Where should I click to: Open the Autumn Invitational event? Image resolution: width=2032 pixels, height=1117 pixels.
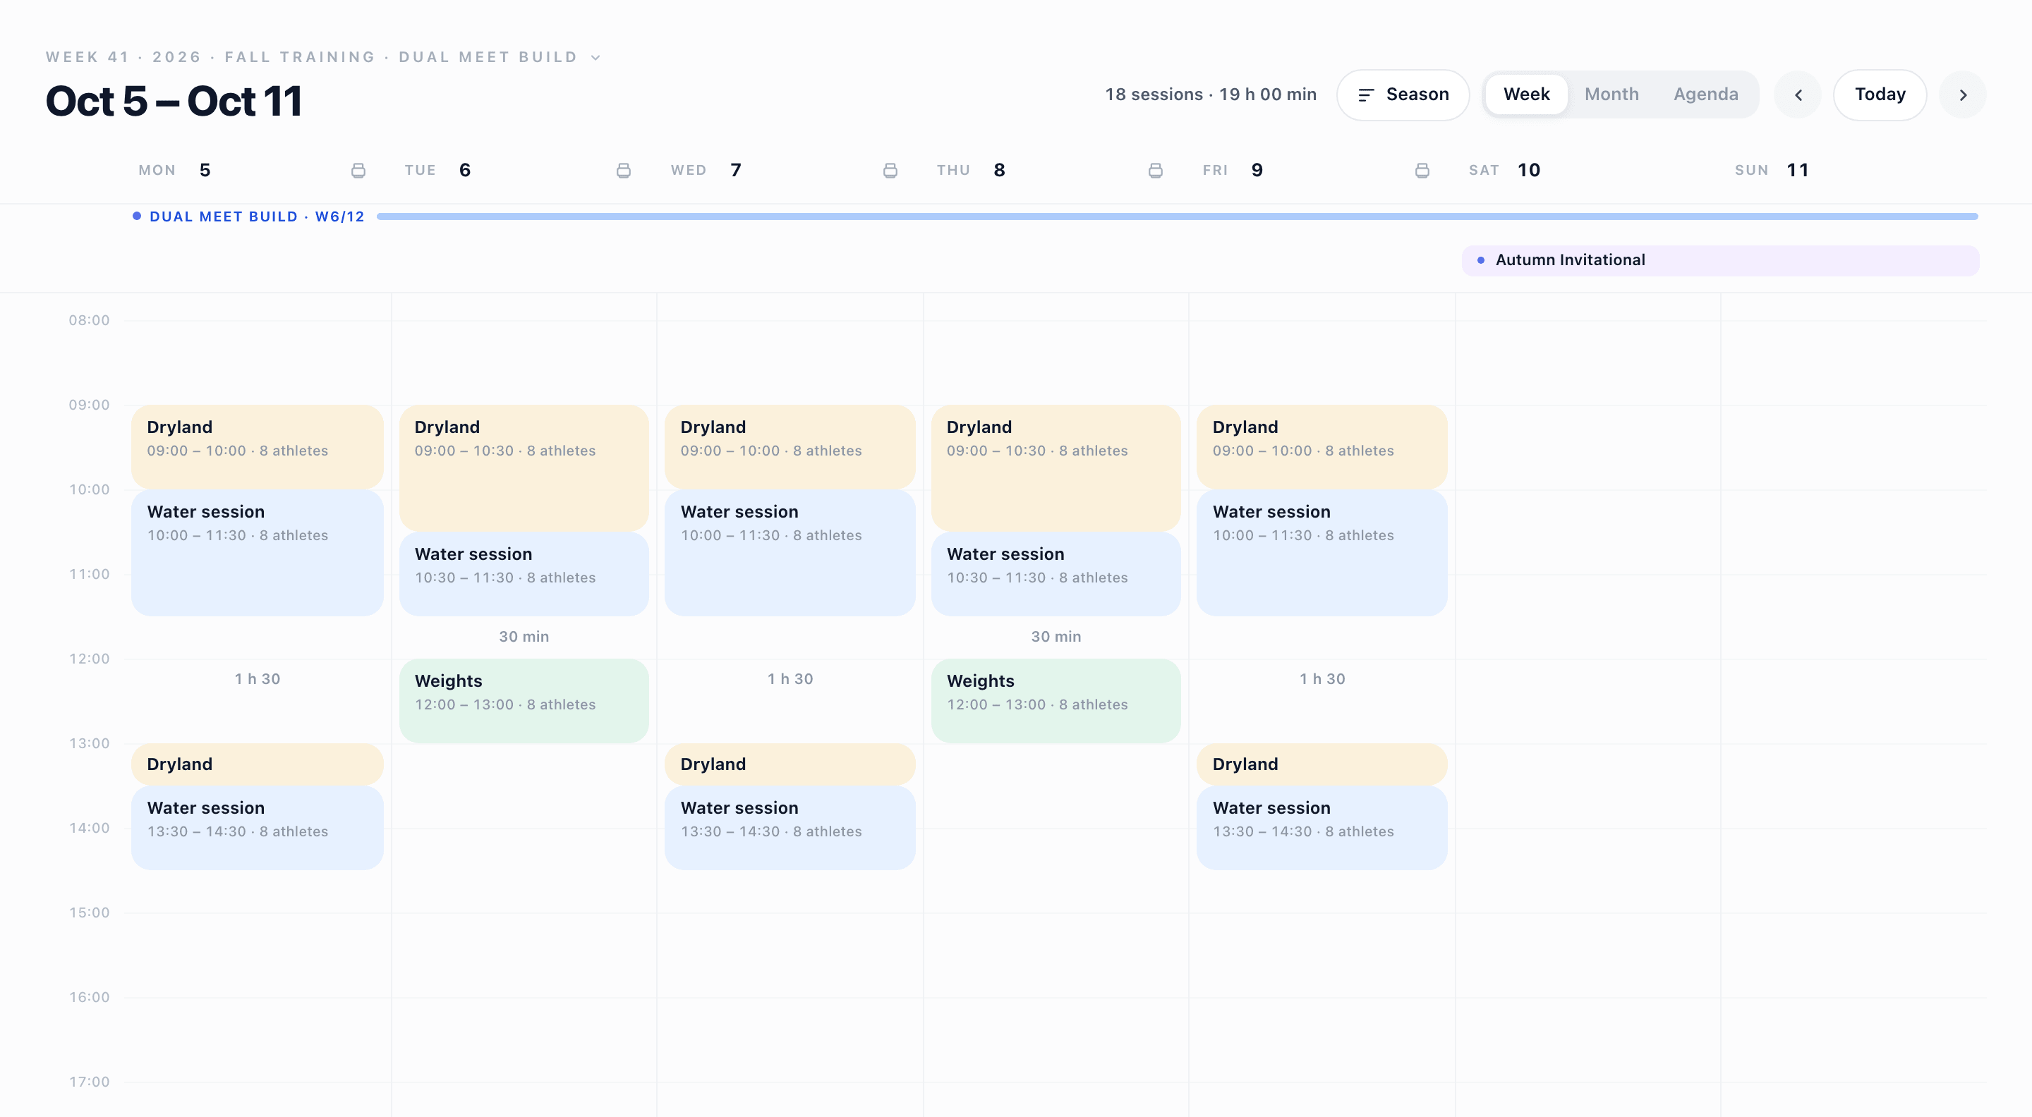(x=1719, y=260)
